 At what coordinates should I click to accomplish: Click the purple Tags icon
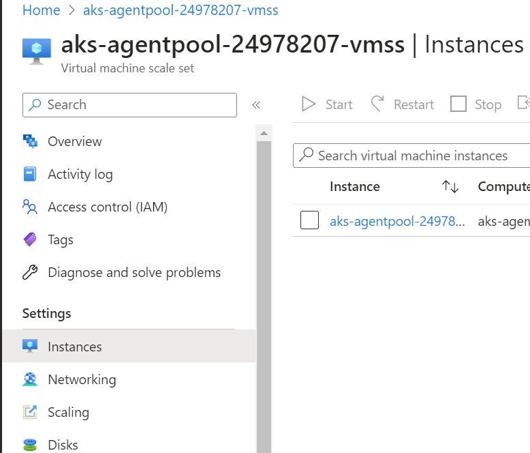tap(30, 239)
